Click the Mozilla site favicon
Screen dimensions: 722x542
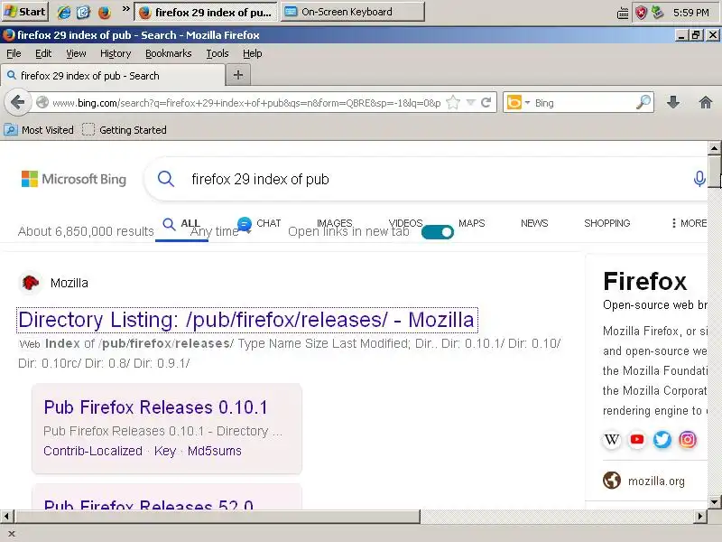(31, 283)
